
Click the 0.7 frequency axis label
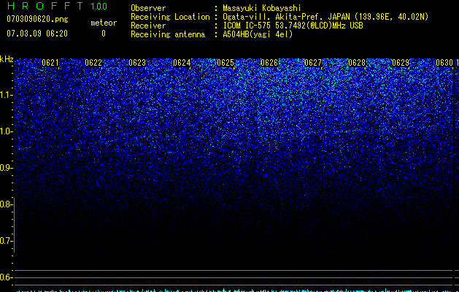coord(6,241)
